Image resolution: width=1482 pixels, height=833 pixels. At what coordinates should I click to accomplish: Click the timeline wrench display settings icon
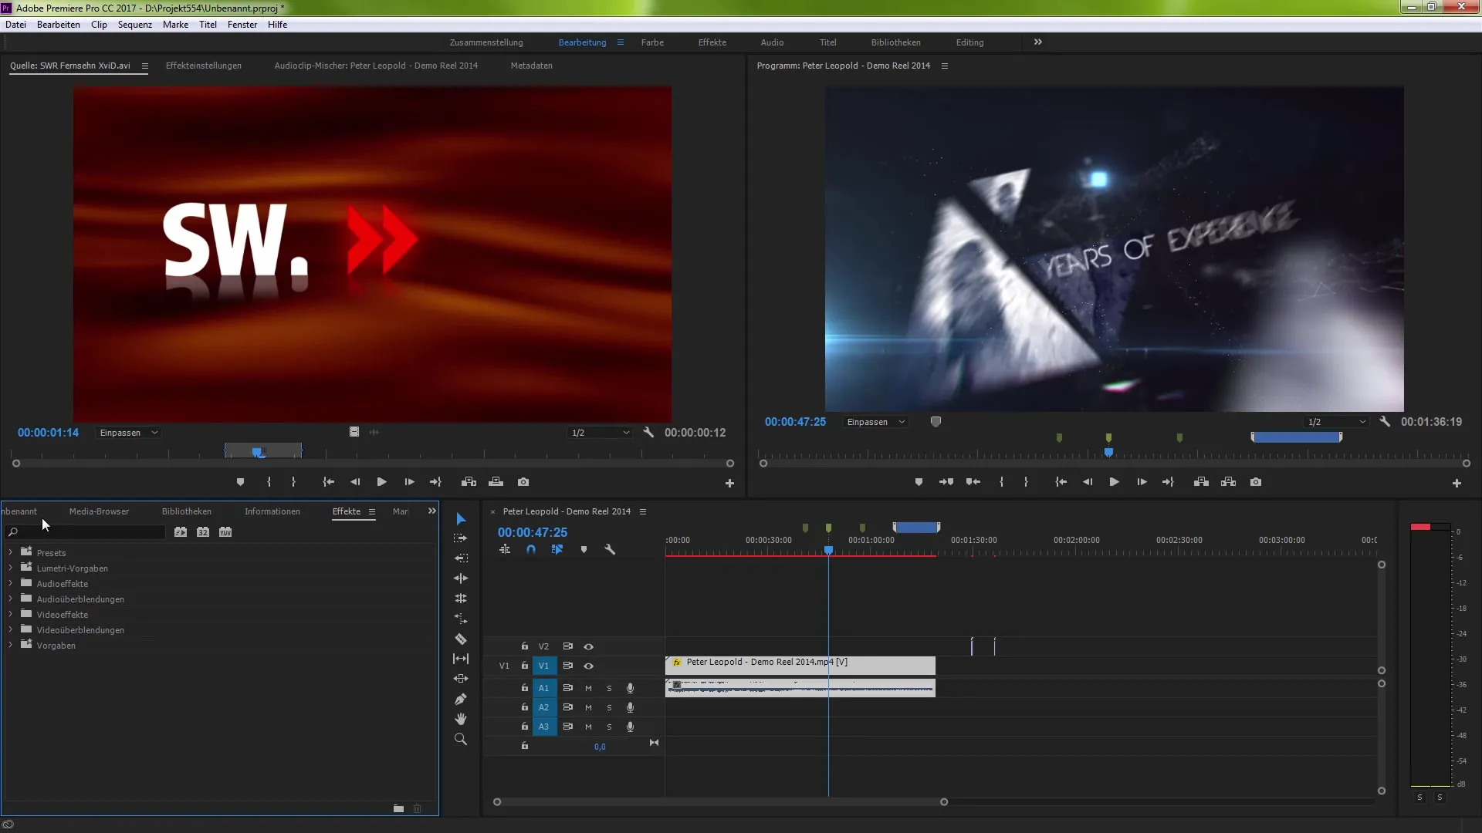(610, 550)
